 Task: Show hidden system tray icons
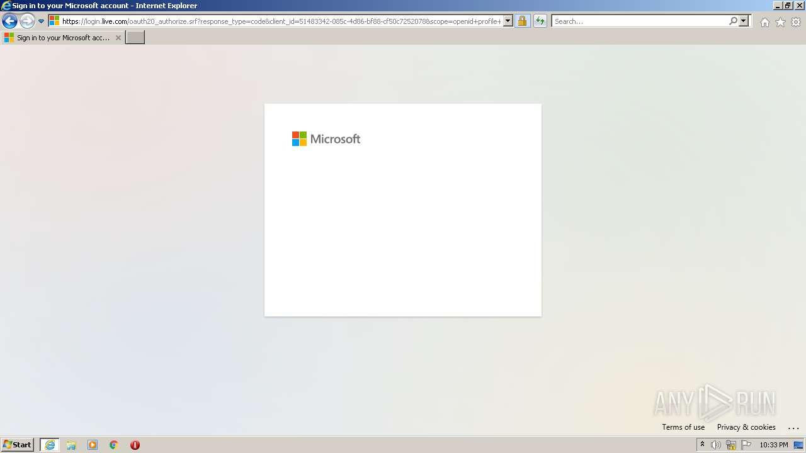(x=703, y=445)
